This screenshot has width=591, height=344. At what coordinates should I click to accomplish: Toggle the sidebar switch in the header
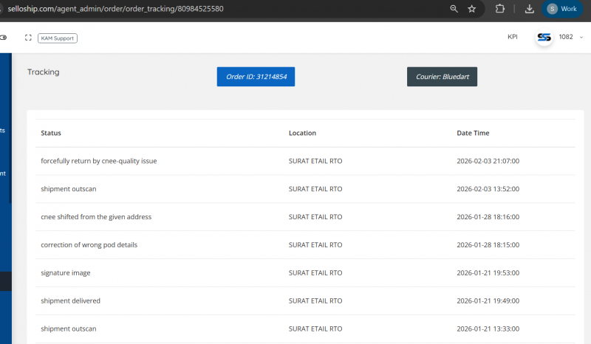point(3,38)
